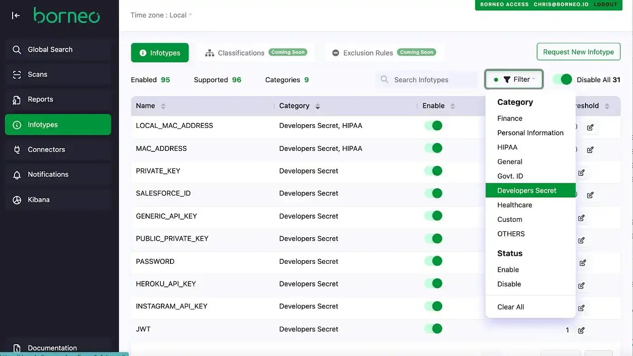Switch to the Infotypes tab
The image size is (633, 356).
coord(160,53)
